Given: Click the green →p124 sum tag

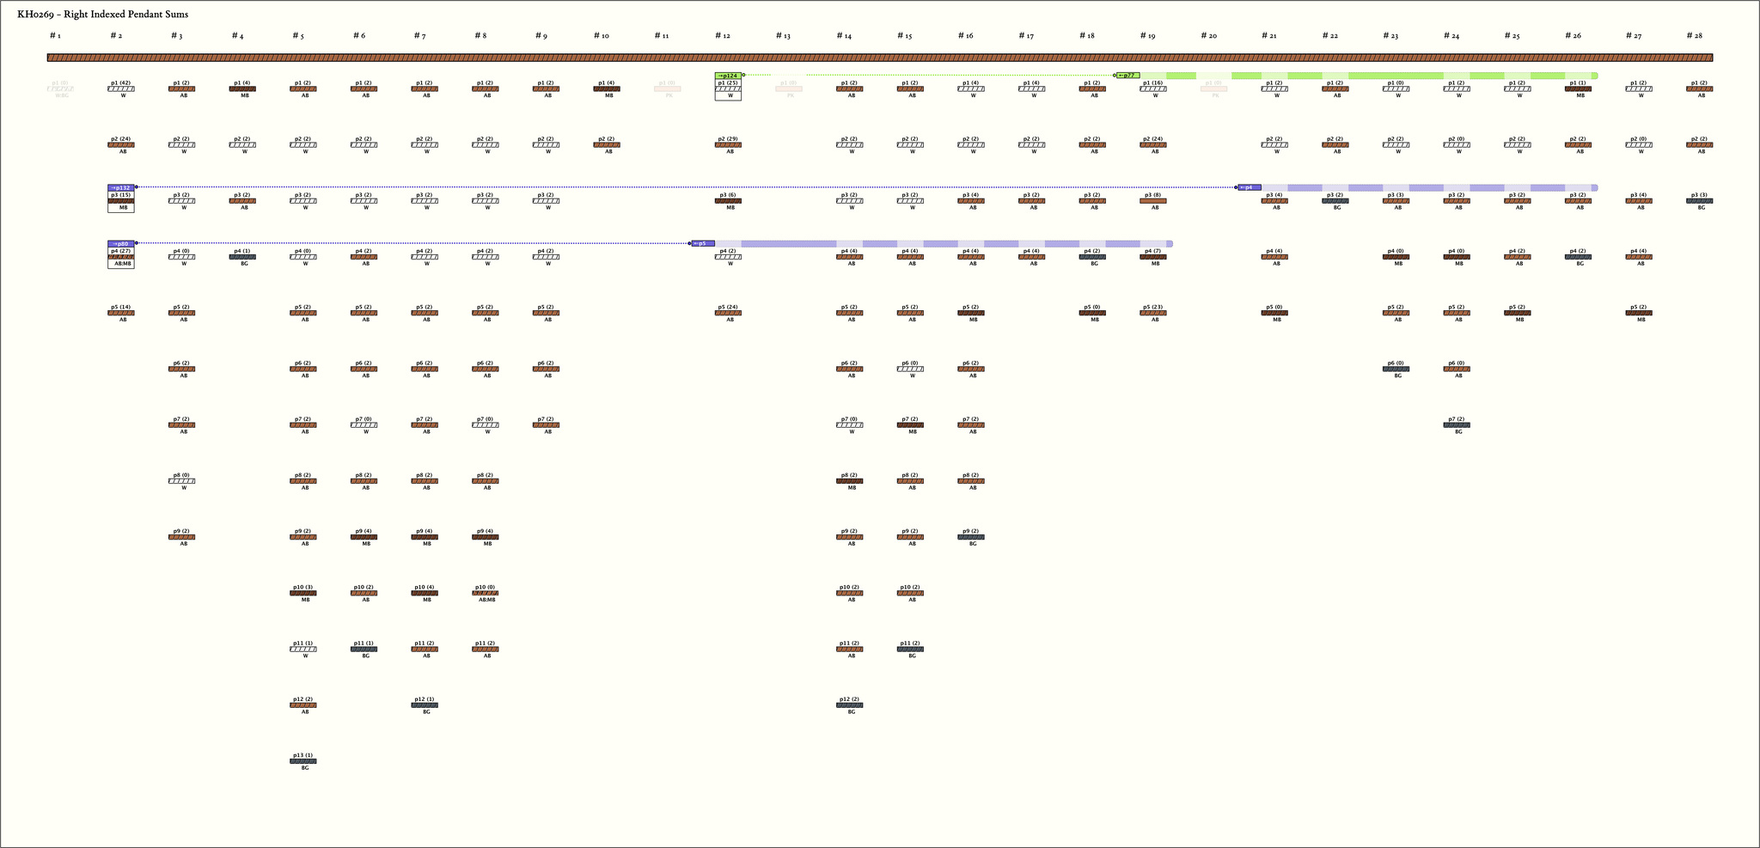Looking at the screenshot, I should [x=727, y=76].
